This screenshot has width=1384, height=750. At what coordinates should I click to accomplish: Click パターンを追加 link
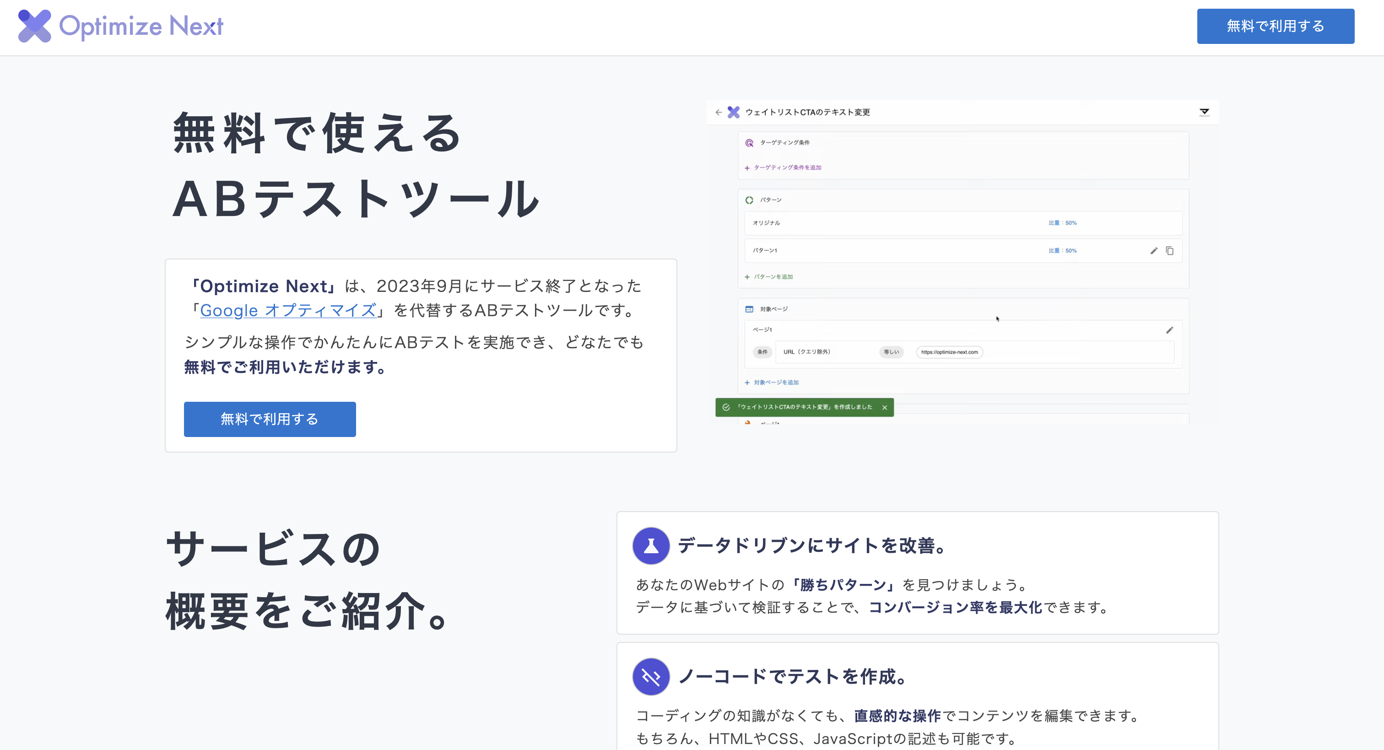coord(773,277)
